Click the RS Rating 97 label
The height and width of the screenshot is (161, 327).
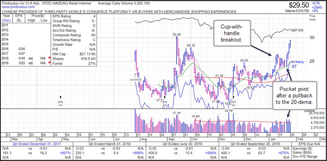[297, 64]
